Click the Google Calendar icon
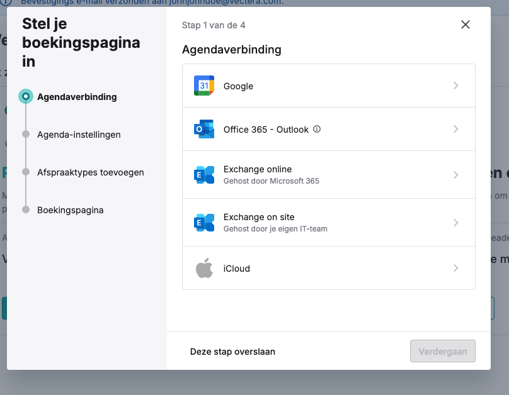 pos(204,86)
